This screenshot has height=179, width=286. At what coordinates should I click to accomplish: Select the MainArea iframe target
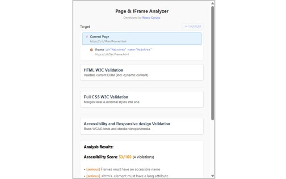coord(142,52)
